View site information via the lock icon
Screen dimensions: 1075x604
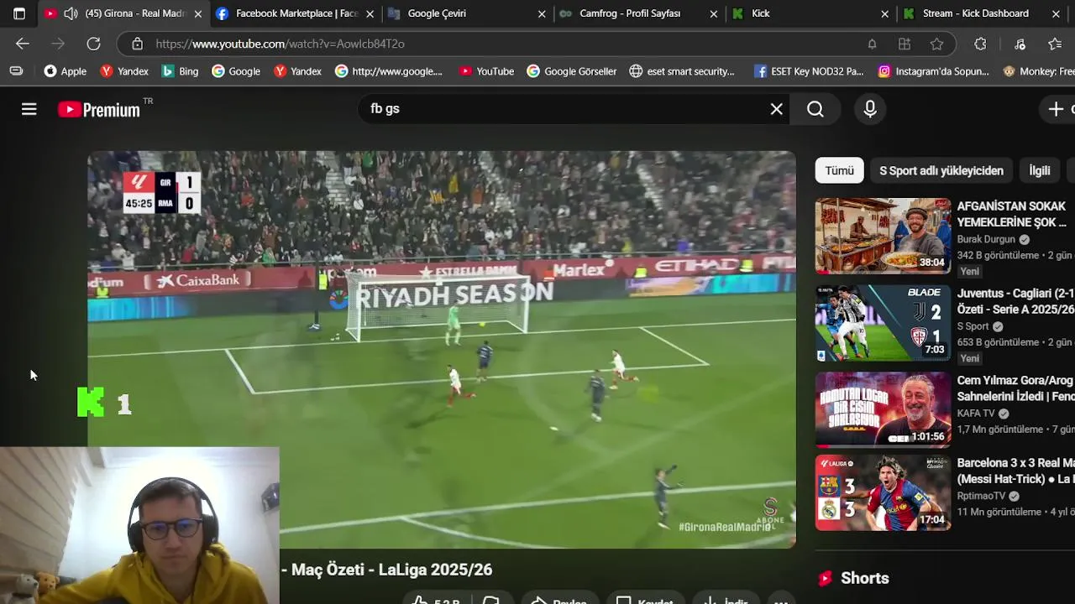click(137, 44)
